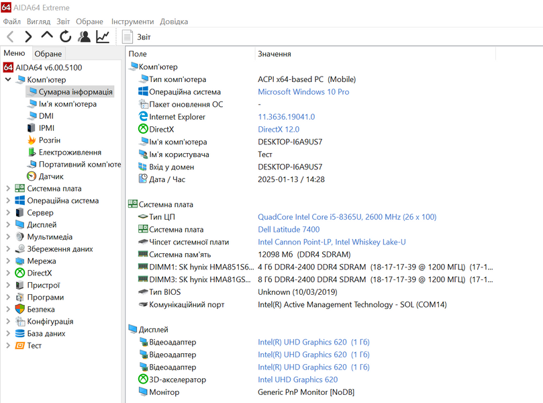Image resolution: width=543 pixels, height=403 pixels.
Task: Open the Звіт menu in the menu bar
Action: (63, 21)
